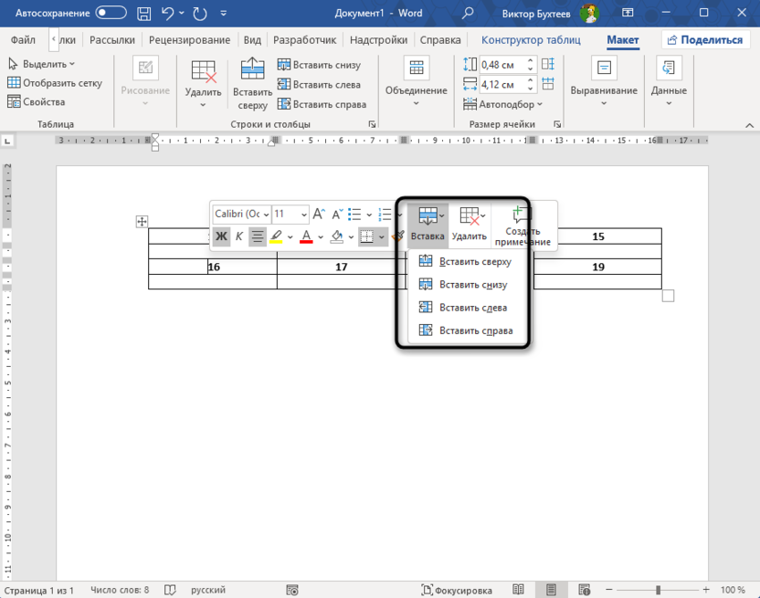Click the Format Painter brush in mini toolbar
760x598 pixels.
tap(397, 236)
